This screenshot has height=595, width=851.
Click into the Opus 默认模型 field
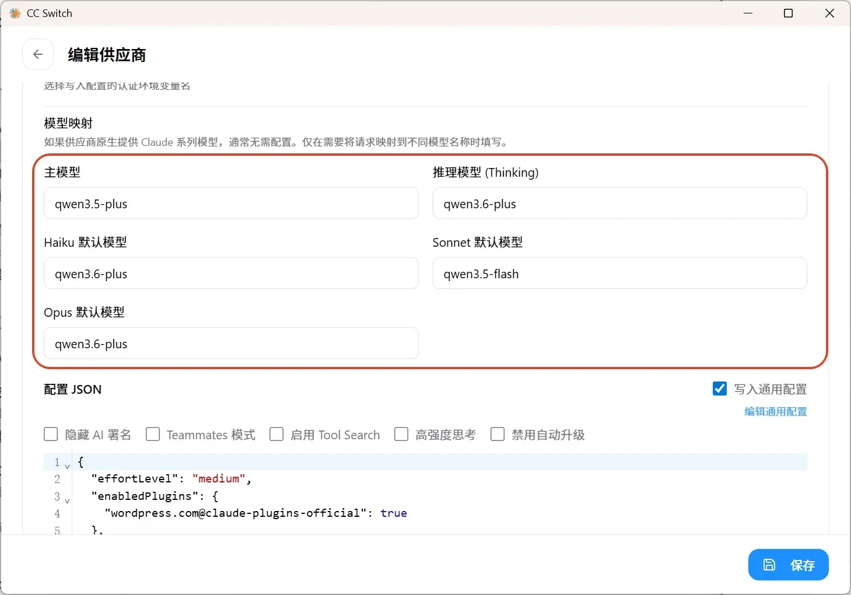click(231, 344)
